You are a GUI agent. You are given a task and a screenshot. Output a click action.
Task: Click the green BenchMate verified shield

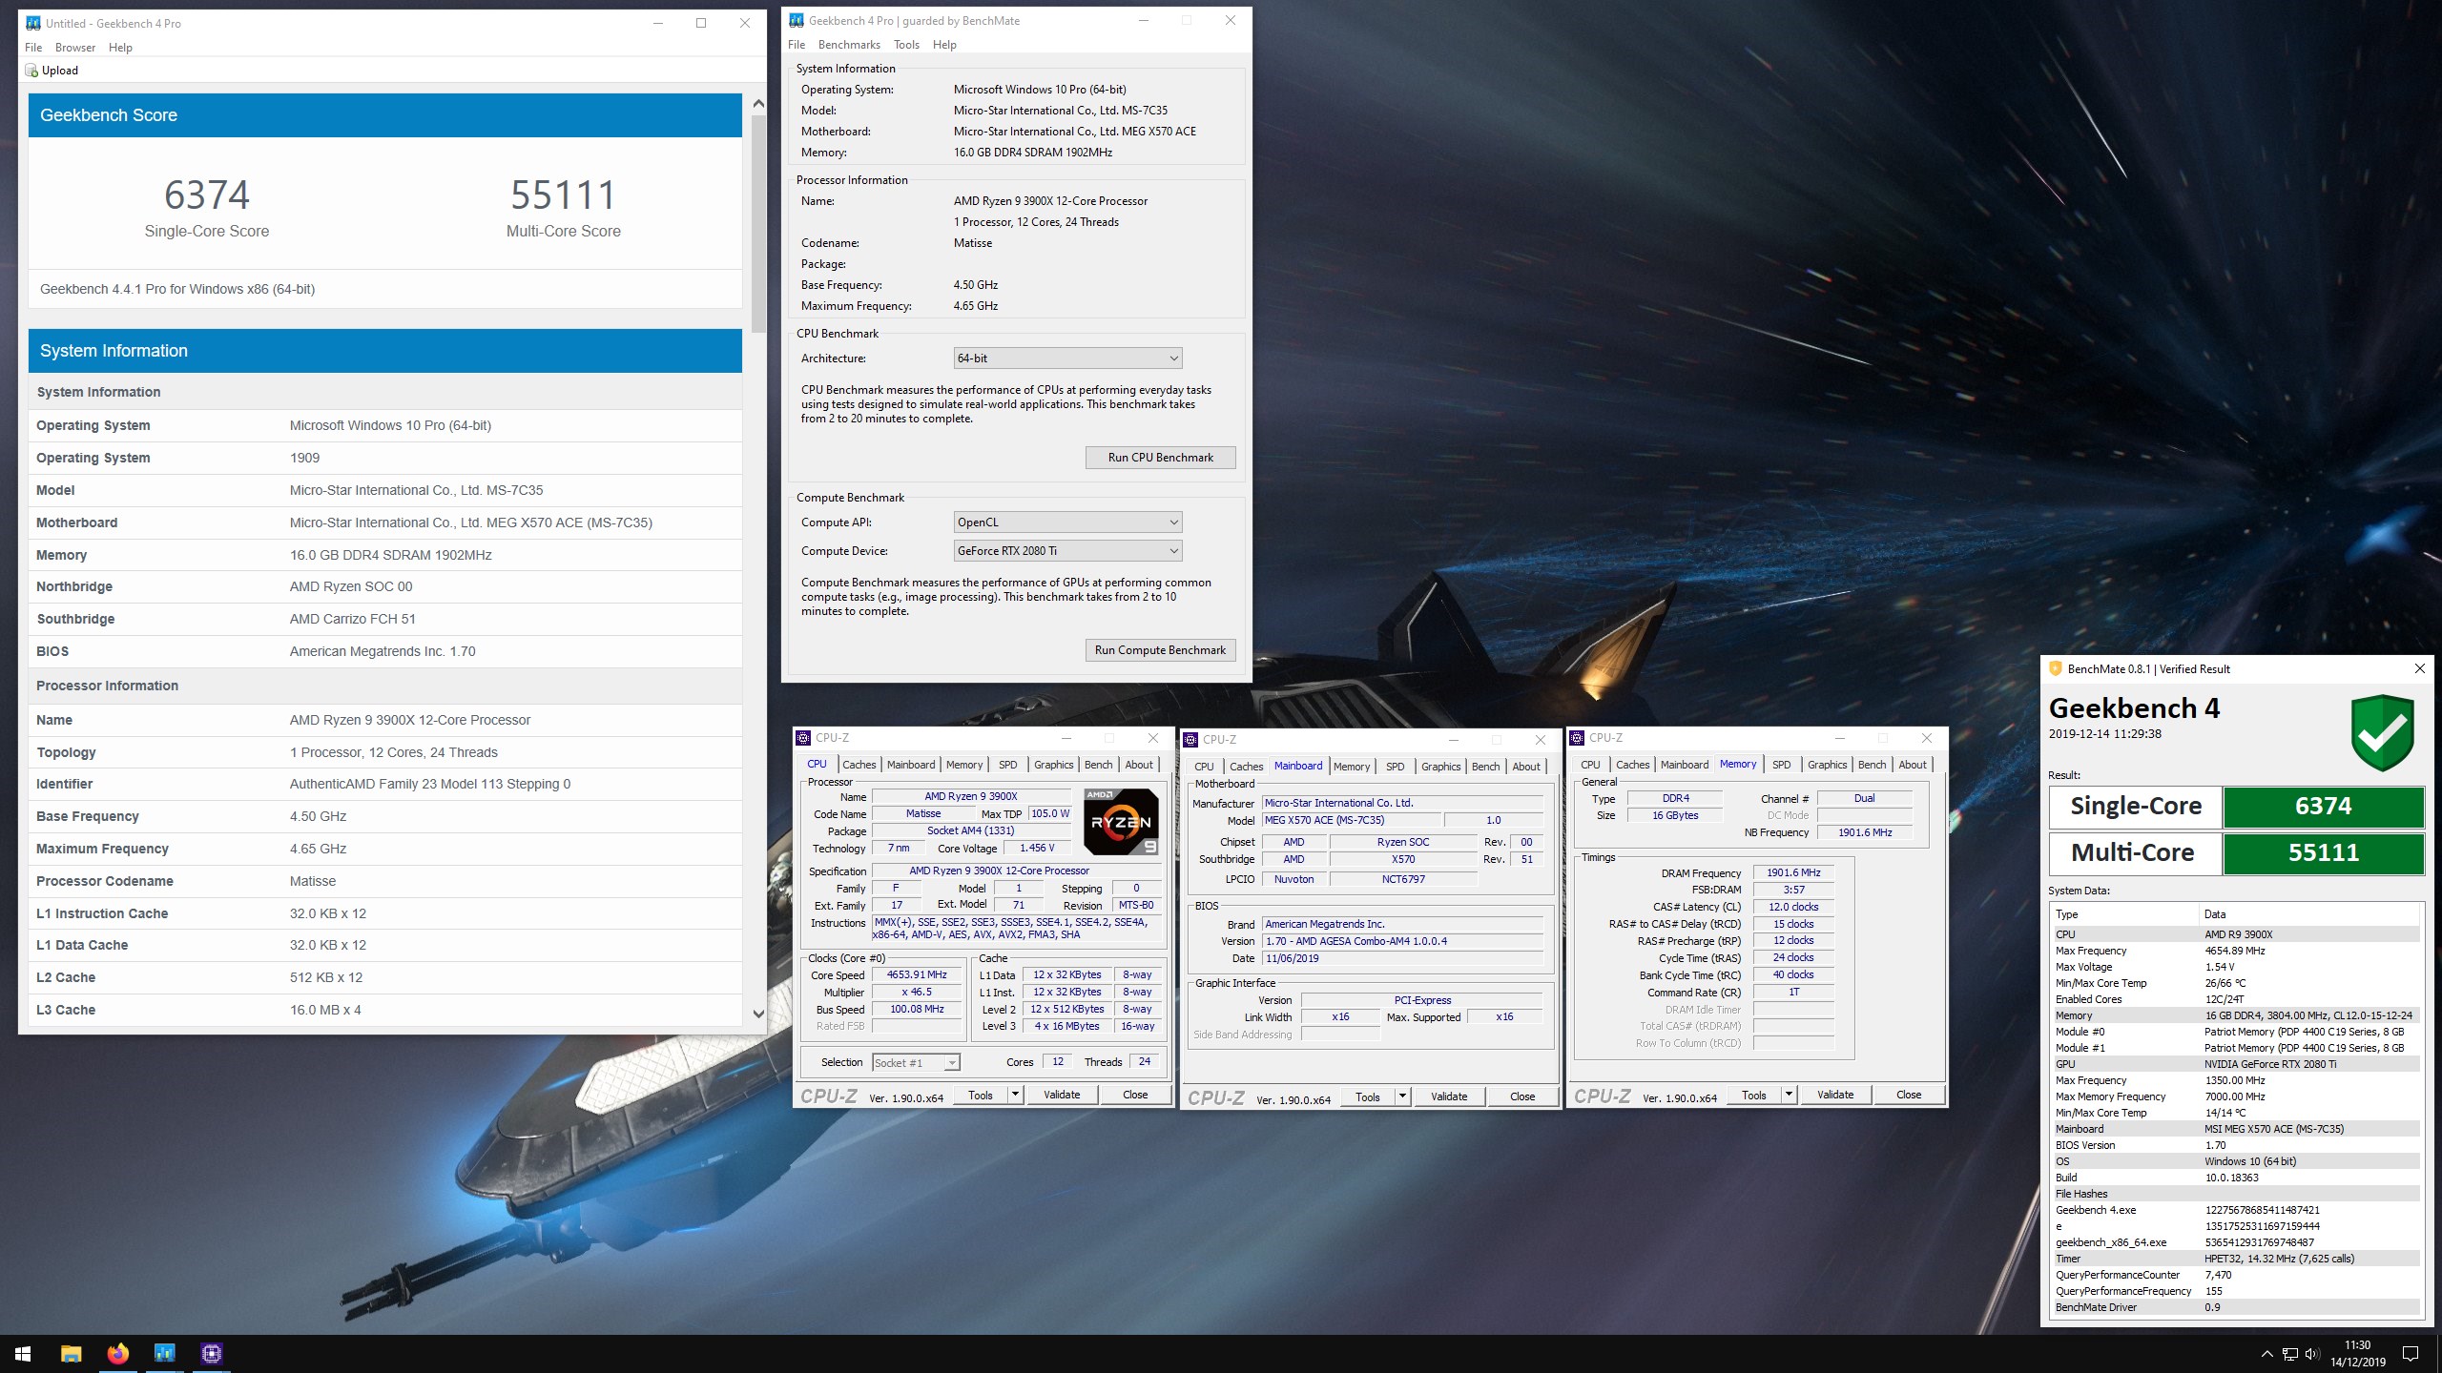click(2382, 732)
